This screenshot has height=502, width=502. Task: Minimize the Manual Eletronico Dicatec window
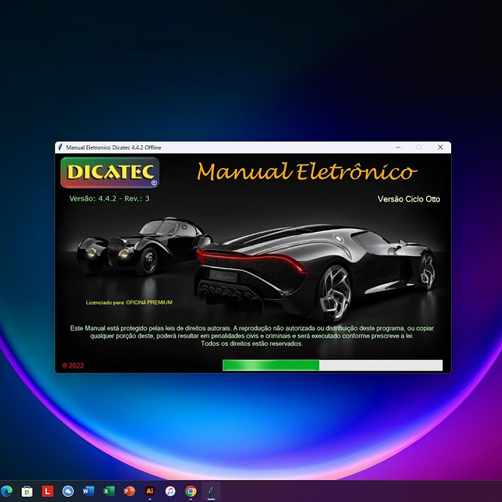coord(398,147)
